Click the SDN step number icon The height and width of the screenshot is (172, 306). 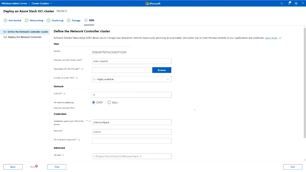tap(86, 20)
